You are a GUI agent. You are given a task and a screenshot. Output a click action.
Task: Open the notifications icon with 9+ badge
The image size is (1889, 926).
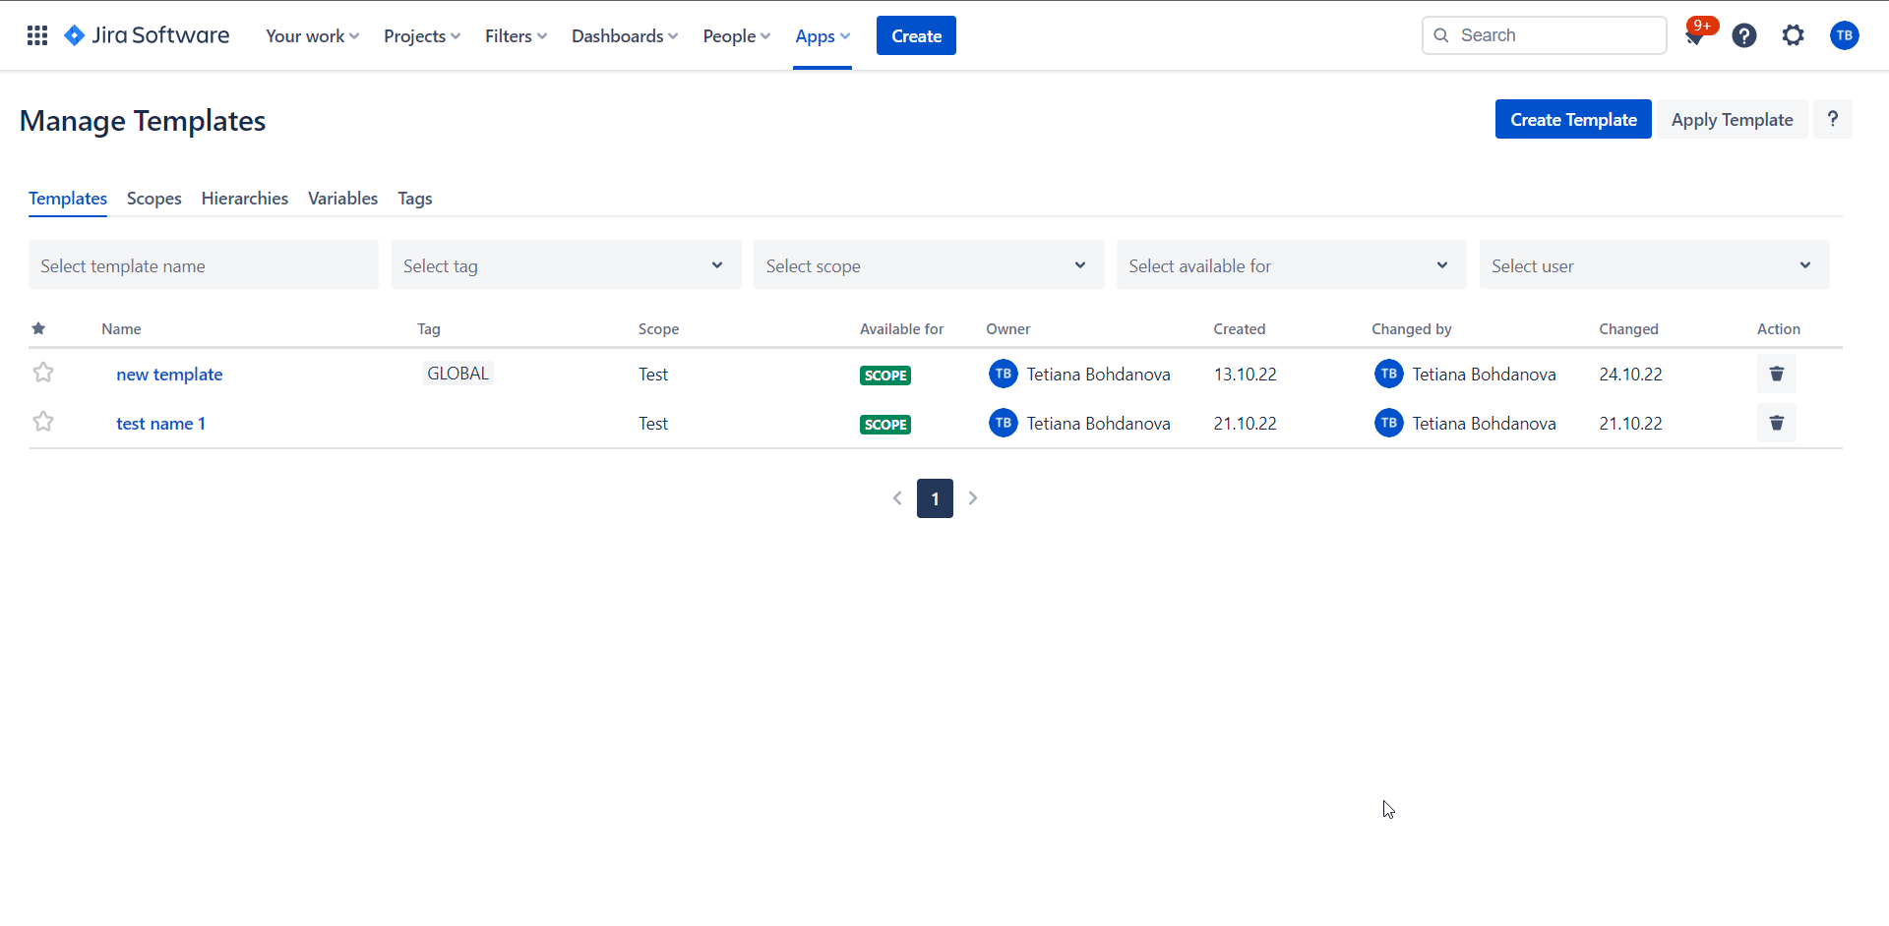tap(1695, 36)
